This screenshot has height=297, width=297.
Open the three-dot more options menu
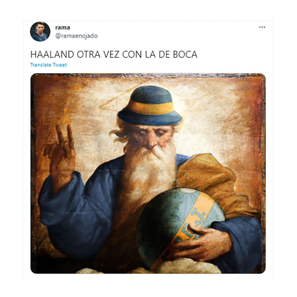tap(262, 27)
